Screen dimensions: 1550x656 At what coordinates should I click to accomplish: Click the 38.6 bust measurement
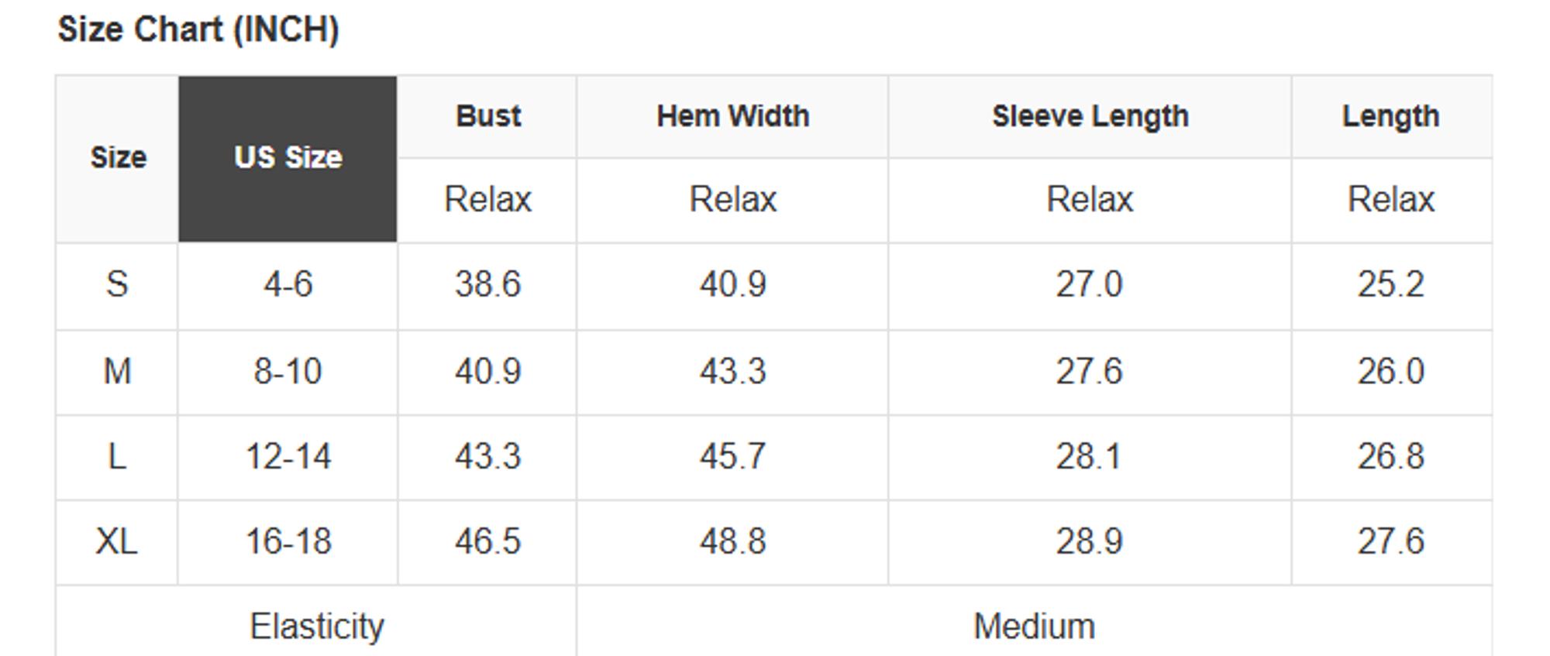pos(487,284)
